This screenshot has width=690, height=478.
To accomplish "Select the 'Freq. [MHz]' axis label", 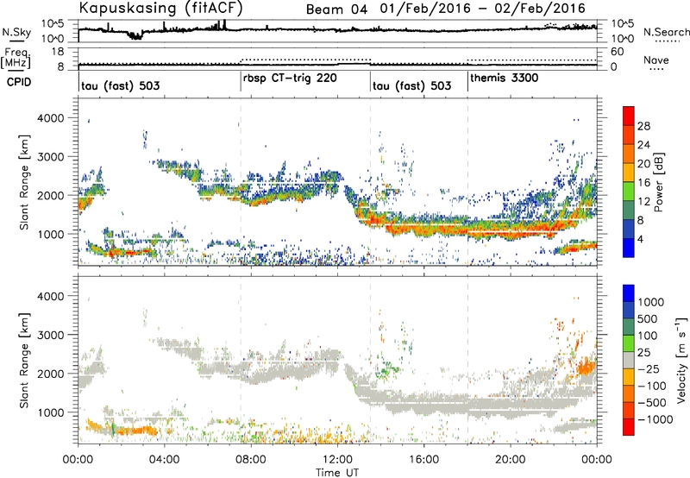I will pyautogui.click(x=16, y=59).
